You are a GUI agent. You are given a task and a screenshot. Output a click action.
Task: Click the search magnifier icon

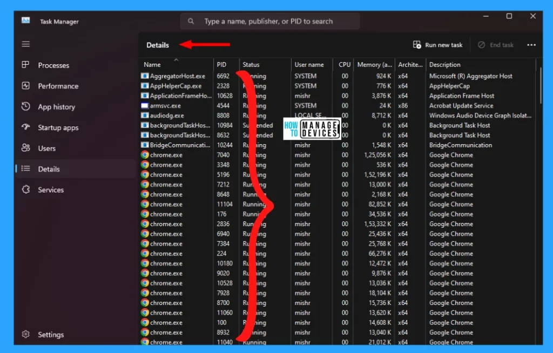191,21
